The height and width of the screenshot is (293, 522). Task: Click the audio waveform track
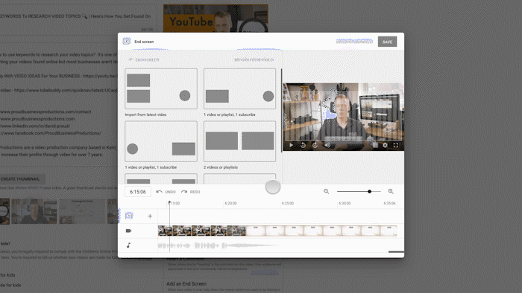coord(218,245)
